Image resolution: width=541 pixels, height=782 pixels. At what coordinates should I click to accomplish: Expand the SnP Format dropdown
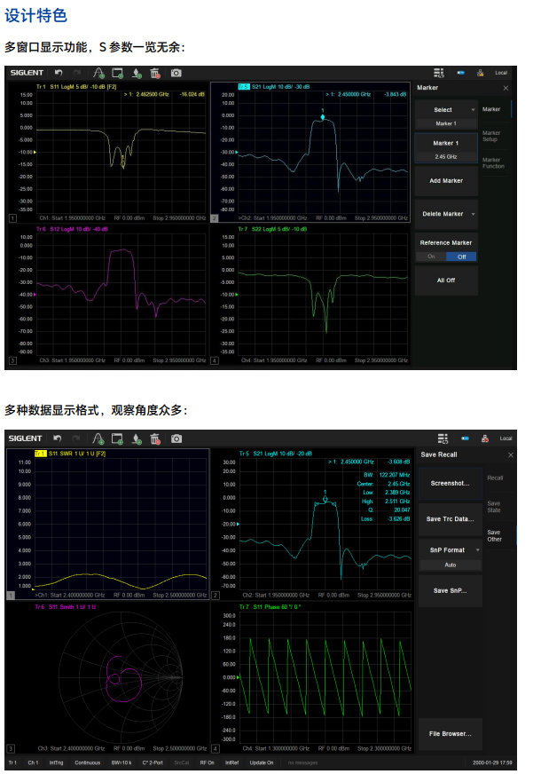(x=478, y=550)
